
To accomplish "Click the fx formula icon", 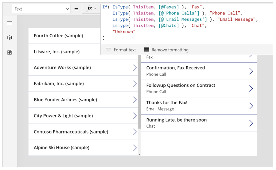I will click(89, 8).
